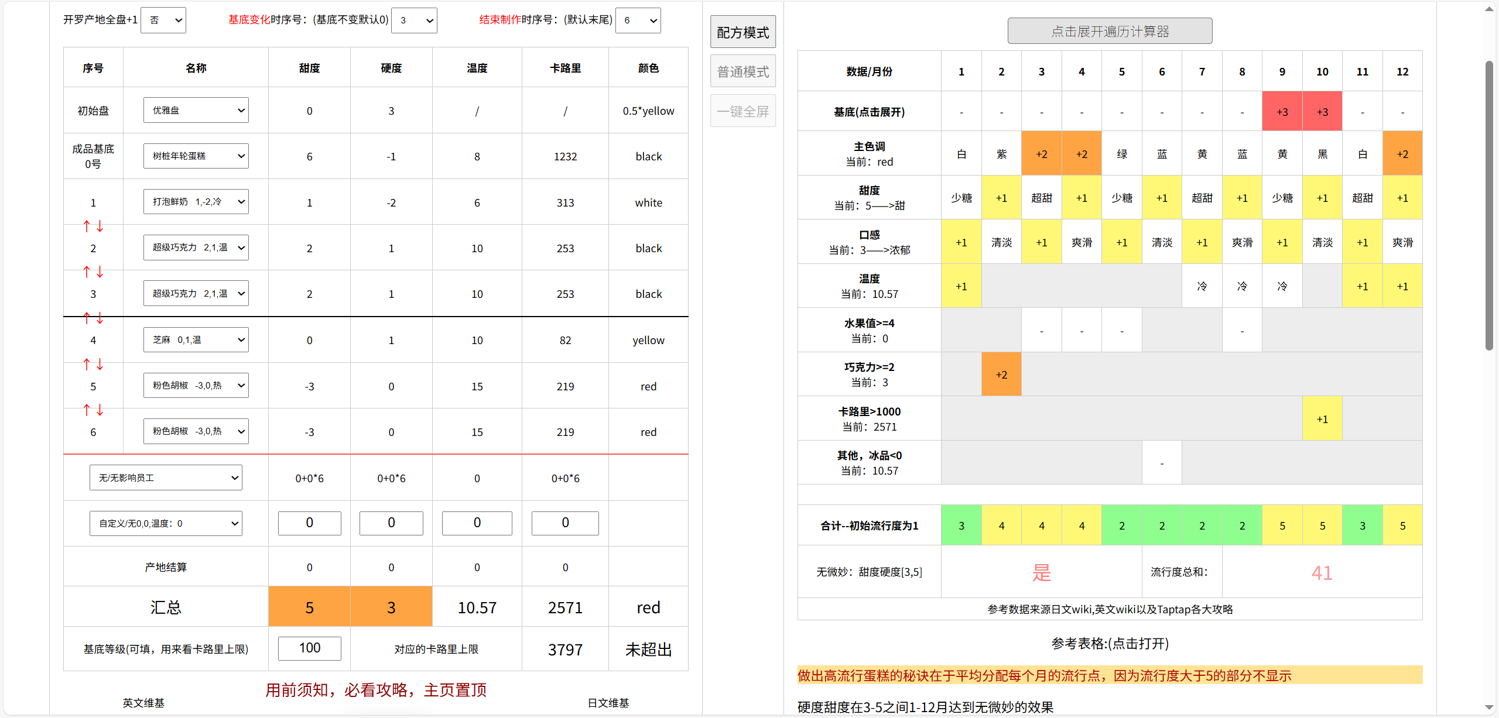
Task: Open the 超级巧克力 dropdown in row 3
Action: pyautogui.click(x=196, y=293)
